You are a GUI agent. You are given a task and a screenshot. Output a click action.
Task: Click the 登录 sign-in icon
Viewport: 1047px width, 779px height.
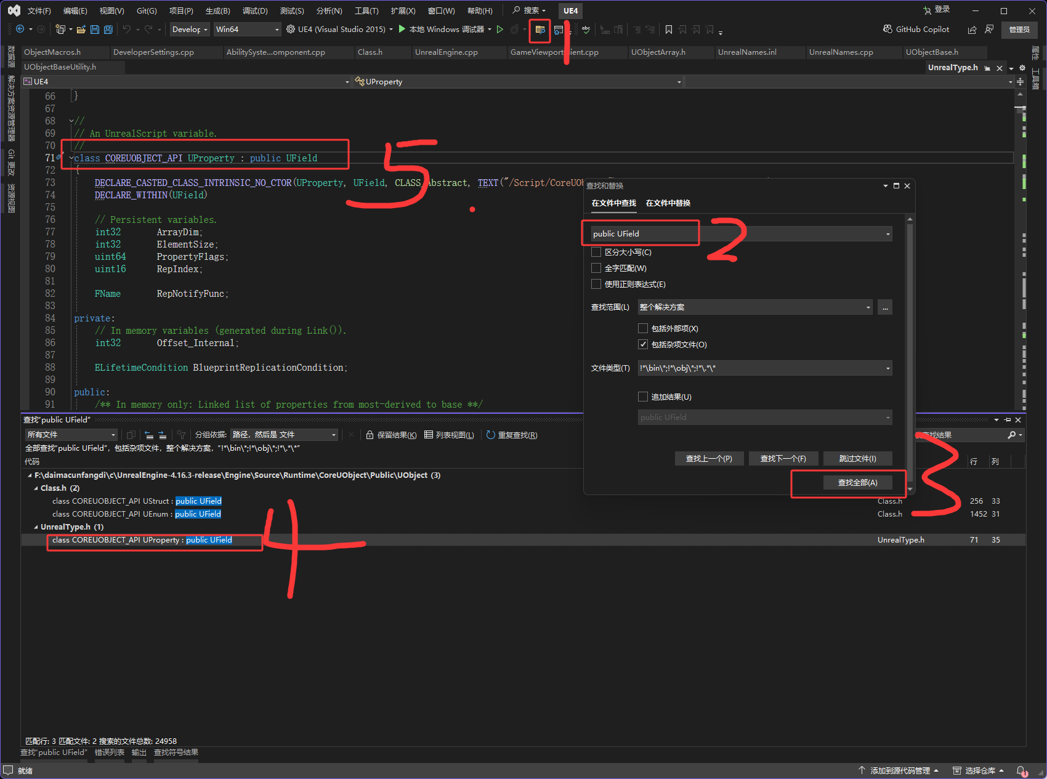[928, 10]
